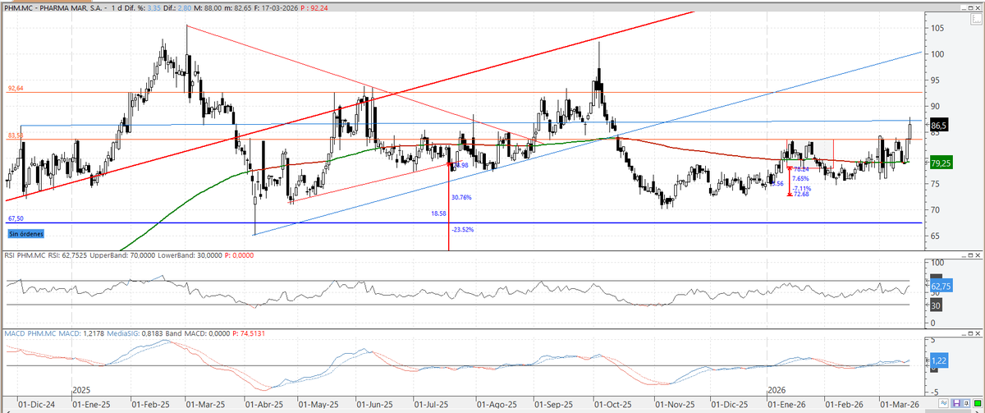Close the chart window
985x413 pixels.
(x=978, y=8)
